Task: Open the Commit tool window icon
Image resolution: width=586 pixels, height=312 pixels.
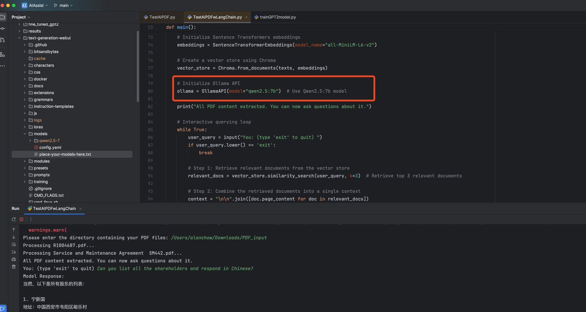Action: (x=2, y=29)
